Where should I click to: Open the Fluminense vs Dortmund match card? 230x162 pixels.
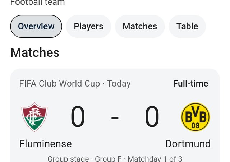pyautogui.click(x=115, y=115)
